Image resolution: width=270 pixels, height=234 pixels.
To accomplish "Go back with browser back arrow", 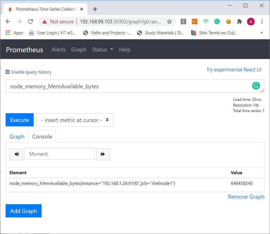I will [8, 22].
